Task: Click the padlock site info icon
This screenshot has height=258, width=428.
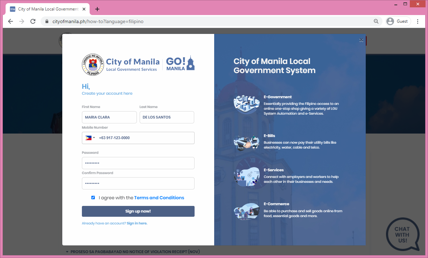Action: (x=47, y=21)
